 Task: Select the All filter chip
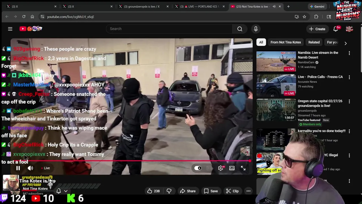pos(261,42)
